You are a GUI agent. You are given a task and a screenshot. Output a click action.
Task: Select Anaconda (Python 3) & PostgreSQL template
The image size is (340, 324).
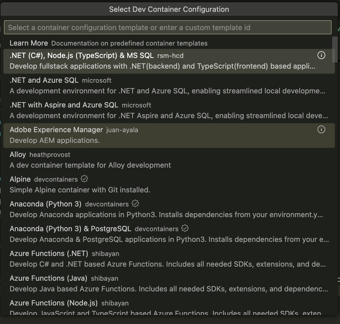169,234
